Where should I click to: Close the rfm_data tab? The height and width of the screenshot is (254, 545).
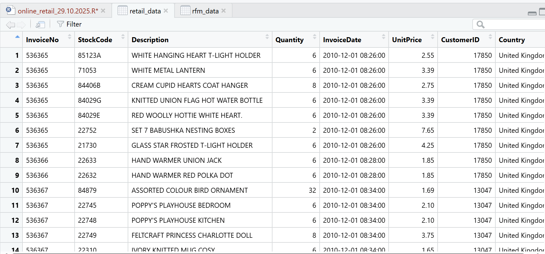click(223, 11)
